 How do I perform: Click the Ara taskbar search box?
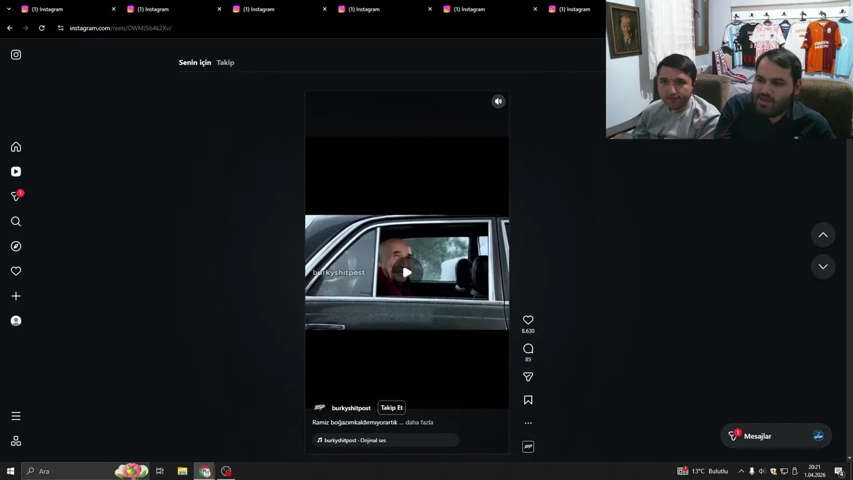pyautogui.click(x=86, y=471)
